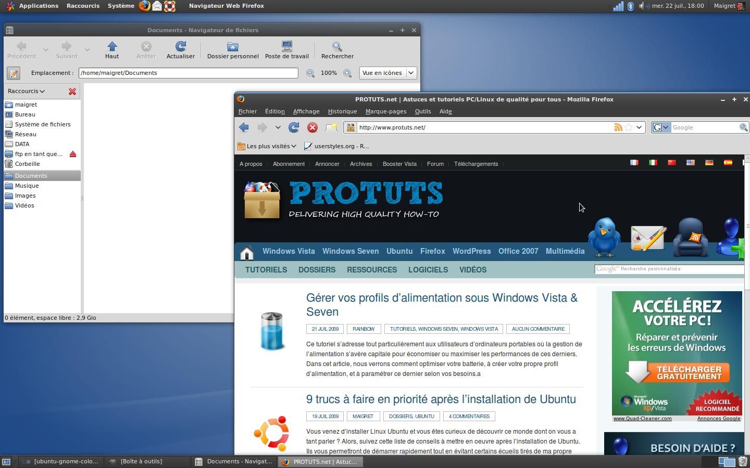Toggle the location edit pencil button
Viewport: 750px width, 468px height.
[14, 73]
